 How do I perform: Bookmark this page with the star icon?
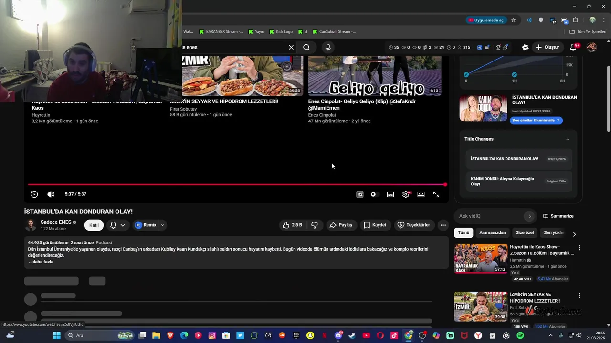pyautogui.click(x=514, y=20)
